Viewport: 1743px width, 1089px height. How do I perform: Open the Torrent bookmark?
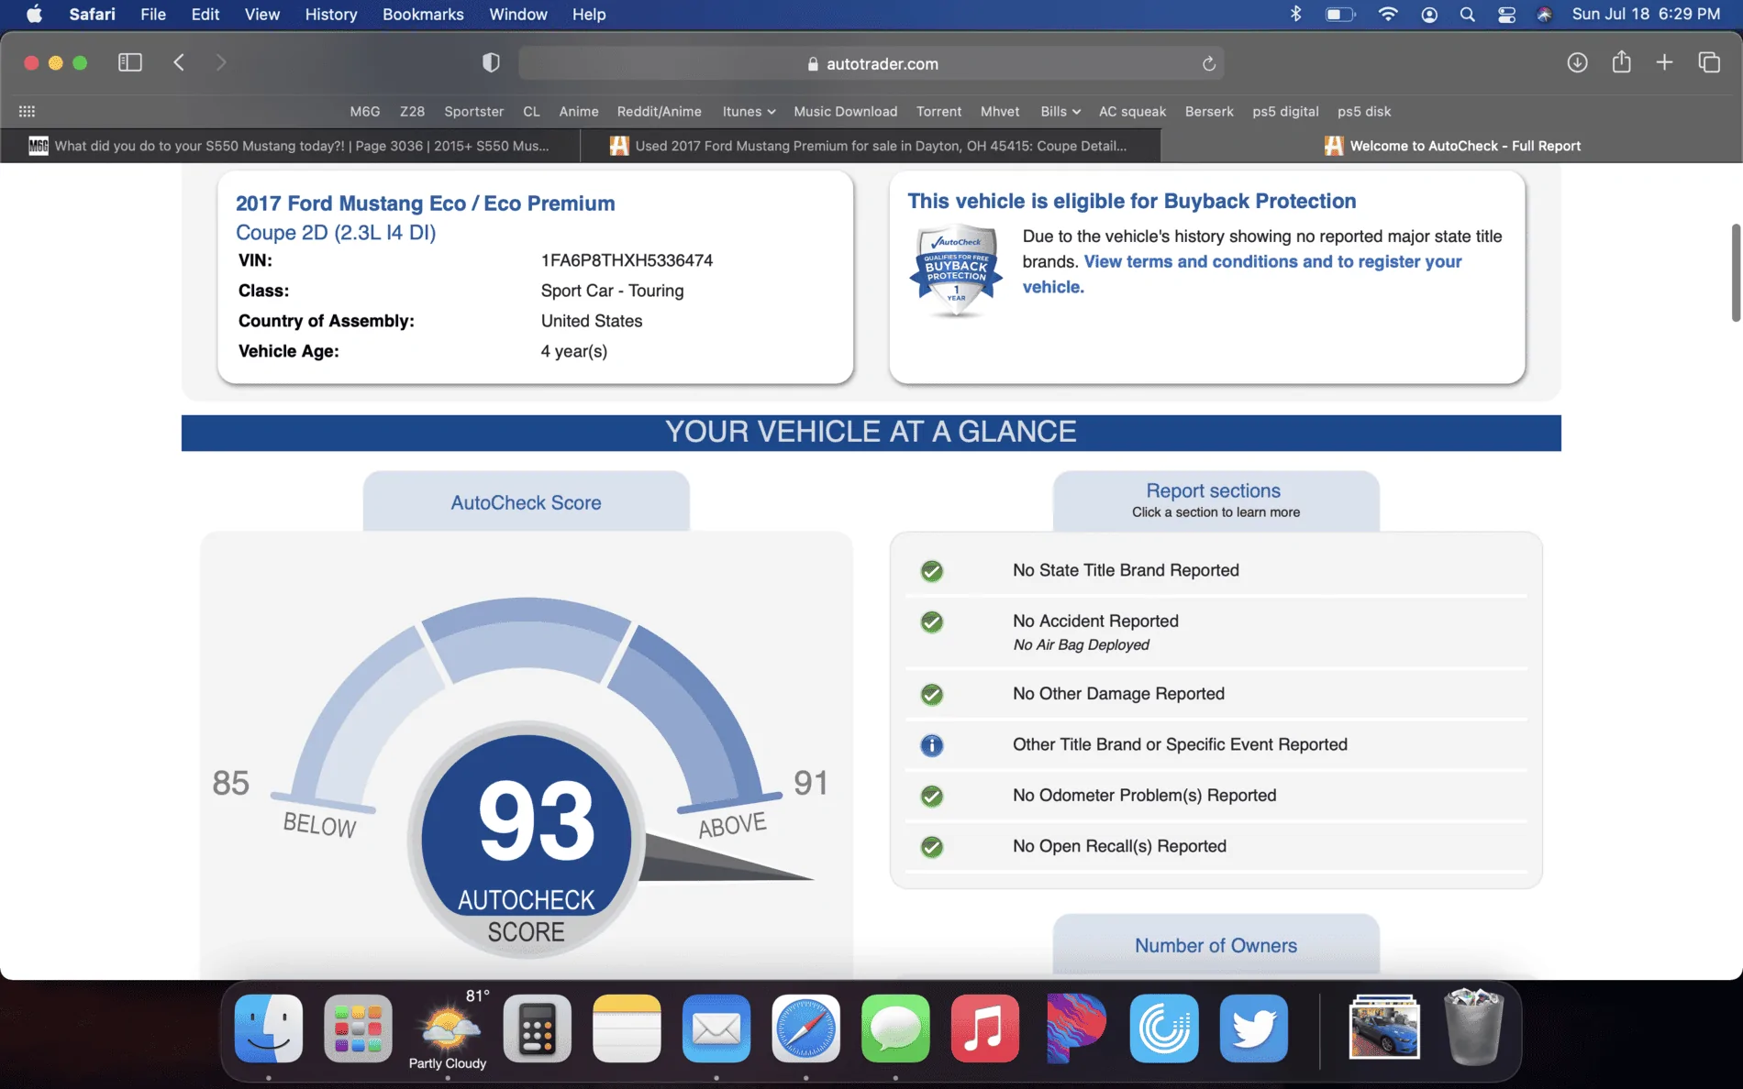[938, 111]
